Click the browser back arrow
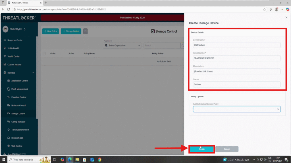This screenshot has height=163, width=291. [3, 9]
